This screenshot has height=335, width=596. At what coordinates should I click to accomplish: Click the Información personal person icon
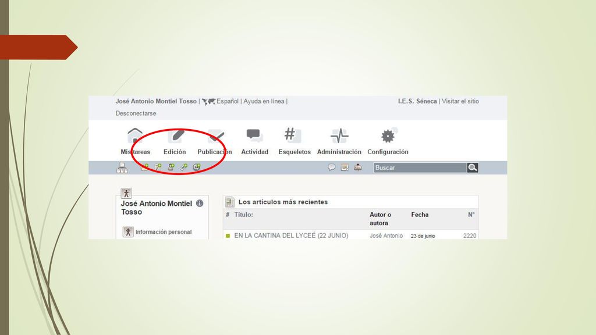128,231
